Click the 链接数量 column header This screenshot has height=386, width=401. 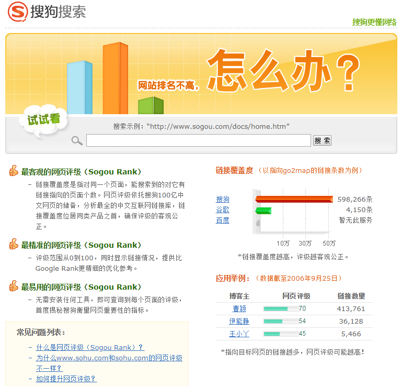click(x=351, y=296)
